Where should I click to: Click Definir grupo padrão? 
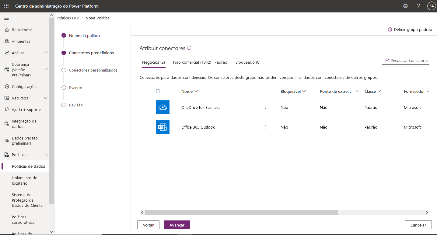(410, 29)
